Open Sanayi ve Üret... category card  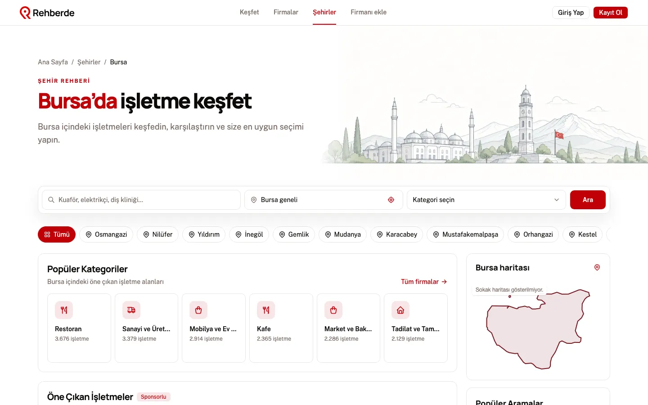coord(146,328)
